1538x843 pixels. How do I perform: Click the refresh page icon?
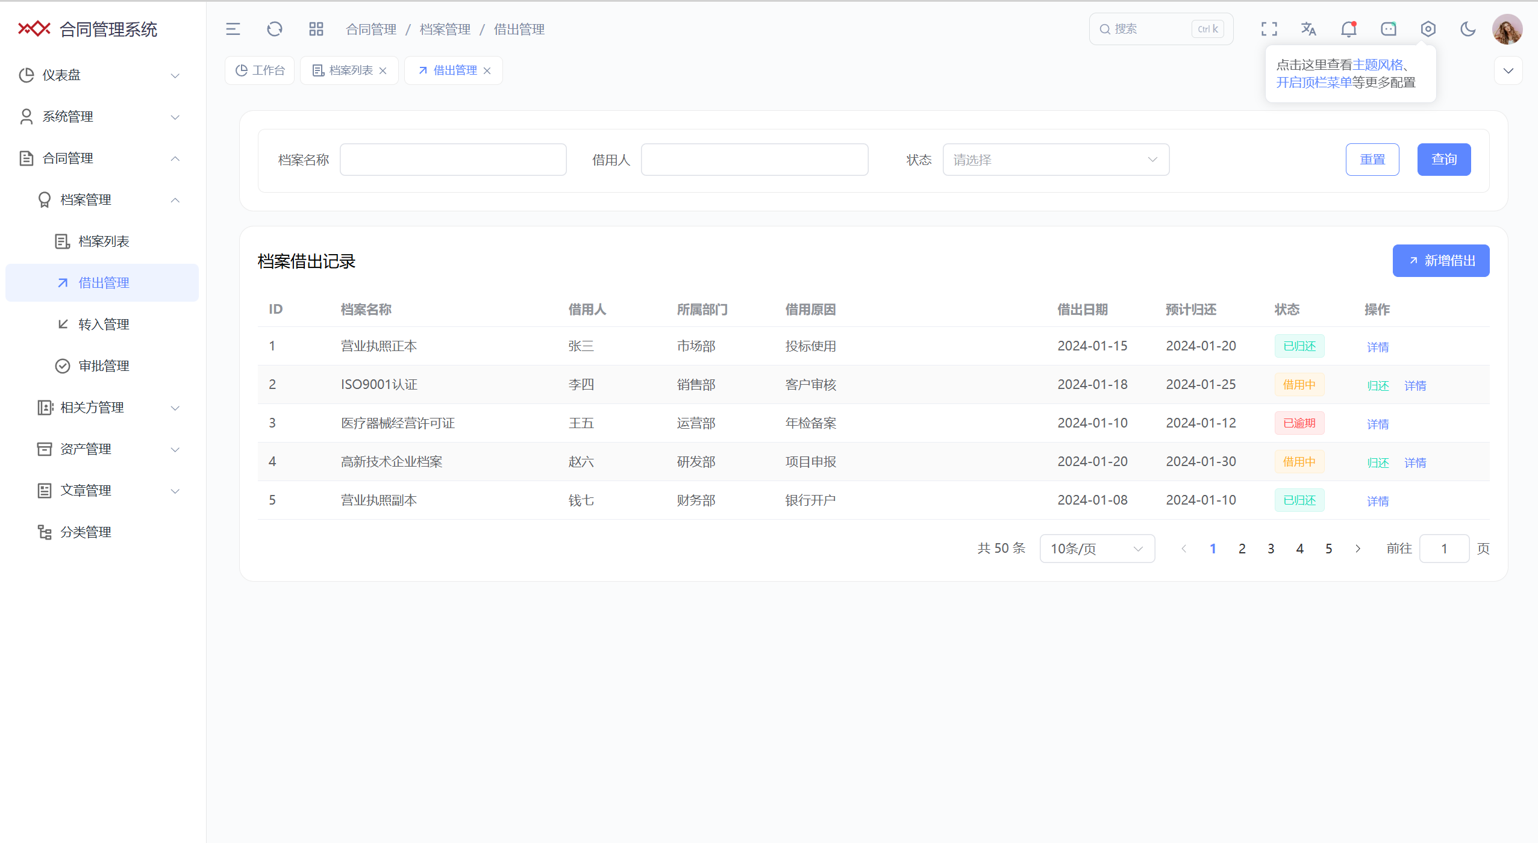275,29
